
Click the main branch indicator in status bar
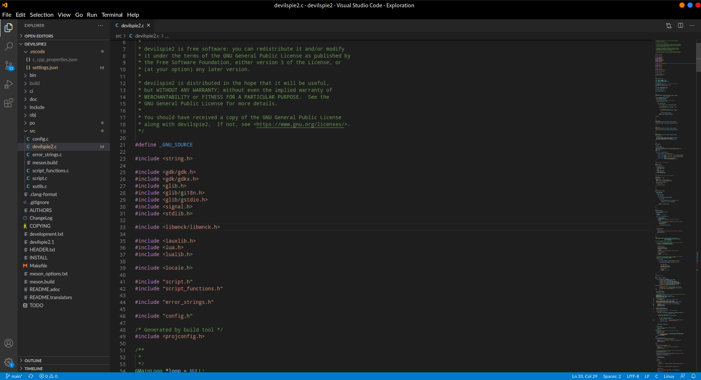coord(14,376)
